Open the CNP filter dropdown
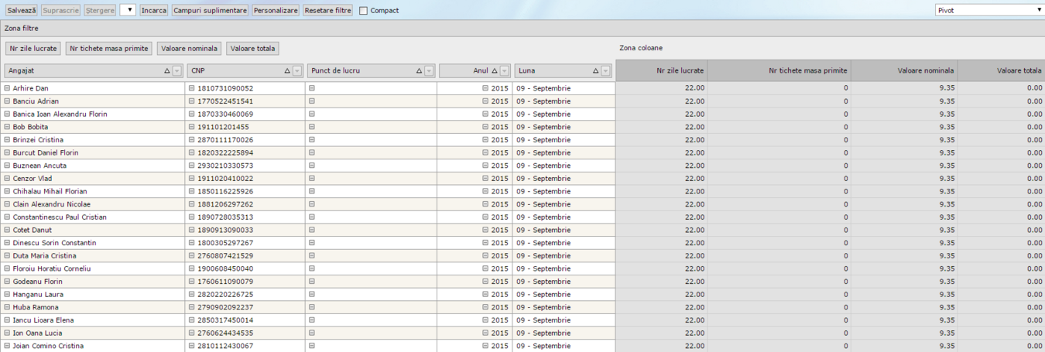This screenshot has height=352, width=1045. click(297, 71)
